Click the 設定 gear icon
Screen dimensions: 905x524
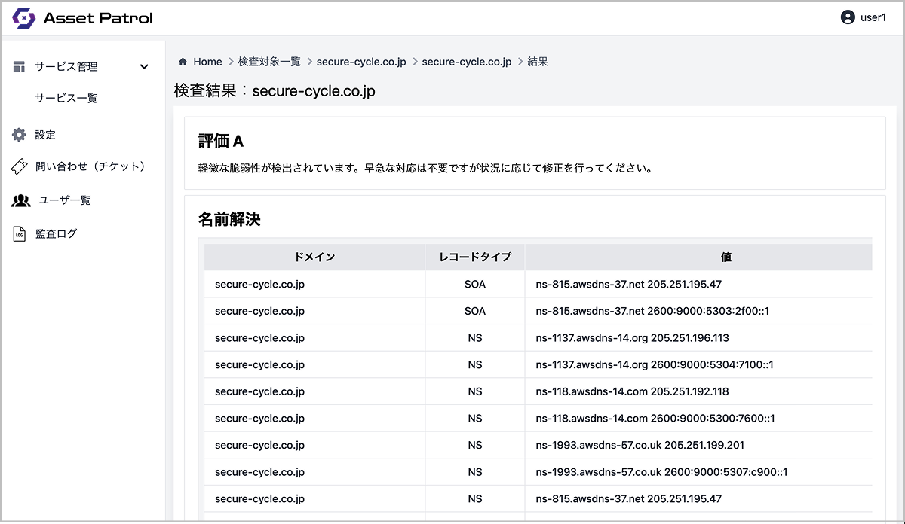(x=20, y=135)
